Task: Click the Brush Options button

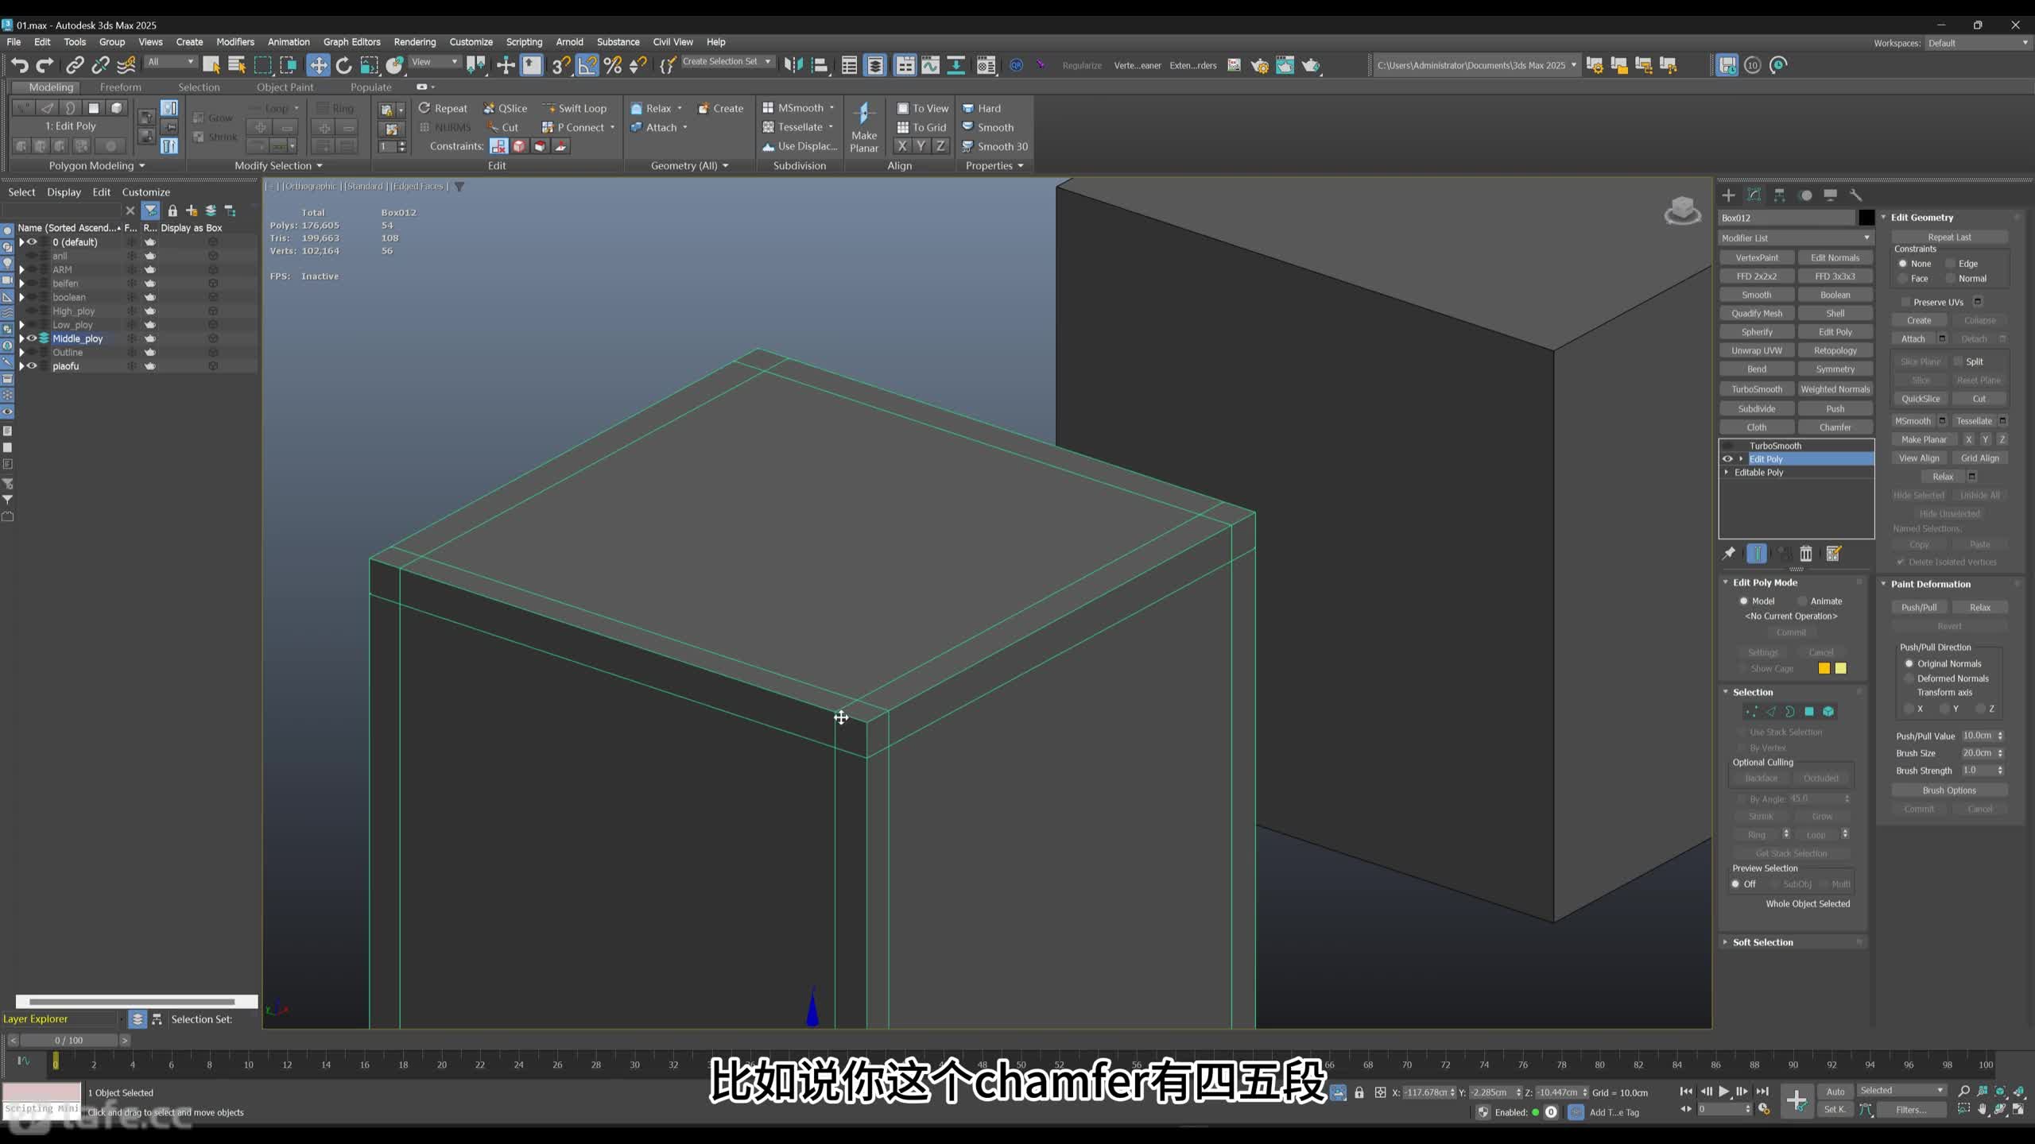Action: 1949,790
